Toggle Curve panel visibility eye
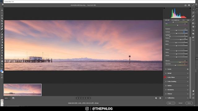198x111 pixels. click(x=188, y=69)
